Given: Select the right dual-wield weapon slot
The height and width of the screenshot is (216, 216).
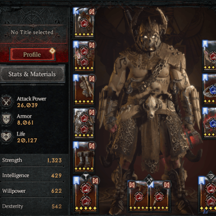Looking at the screenshot, I should pyautogui.click(x=160, y=195).
